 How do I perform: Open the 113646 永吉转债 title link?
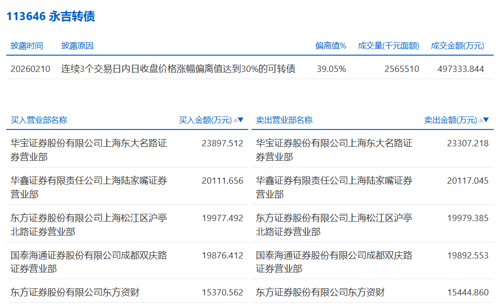tap(51, 16)
